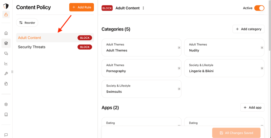Click the BLOCK badge on Security Threats
The image size is (271, 138).
point(85,47)
